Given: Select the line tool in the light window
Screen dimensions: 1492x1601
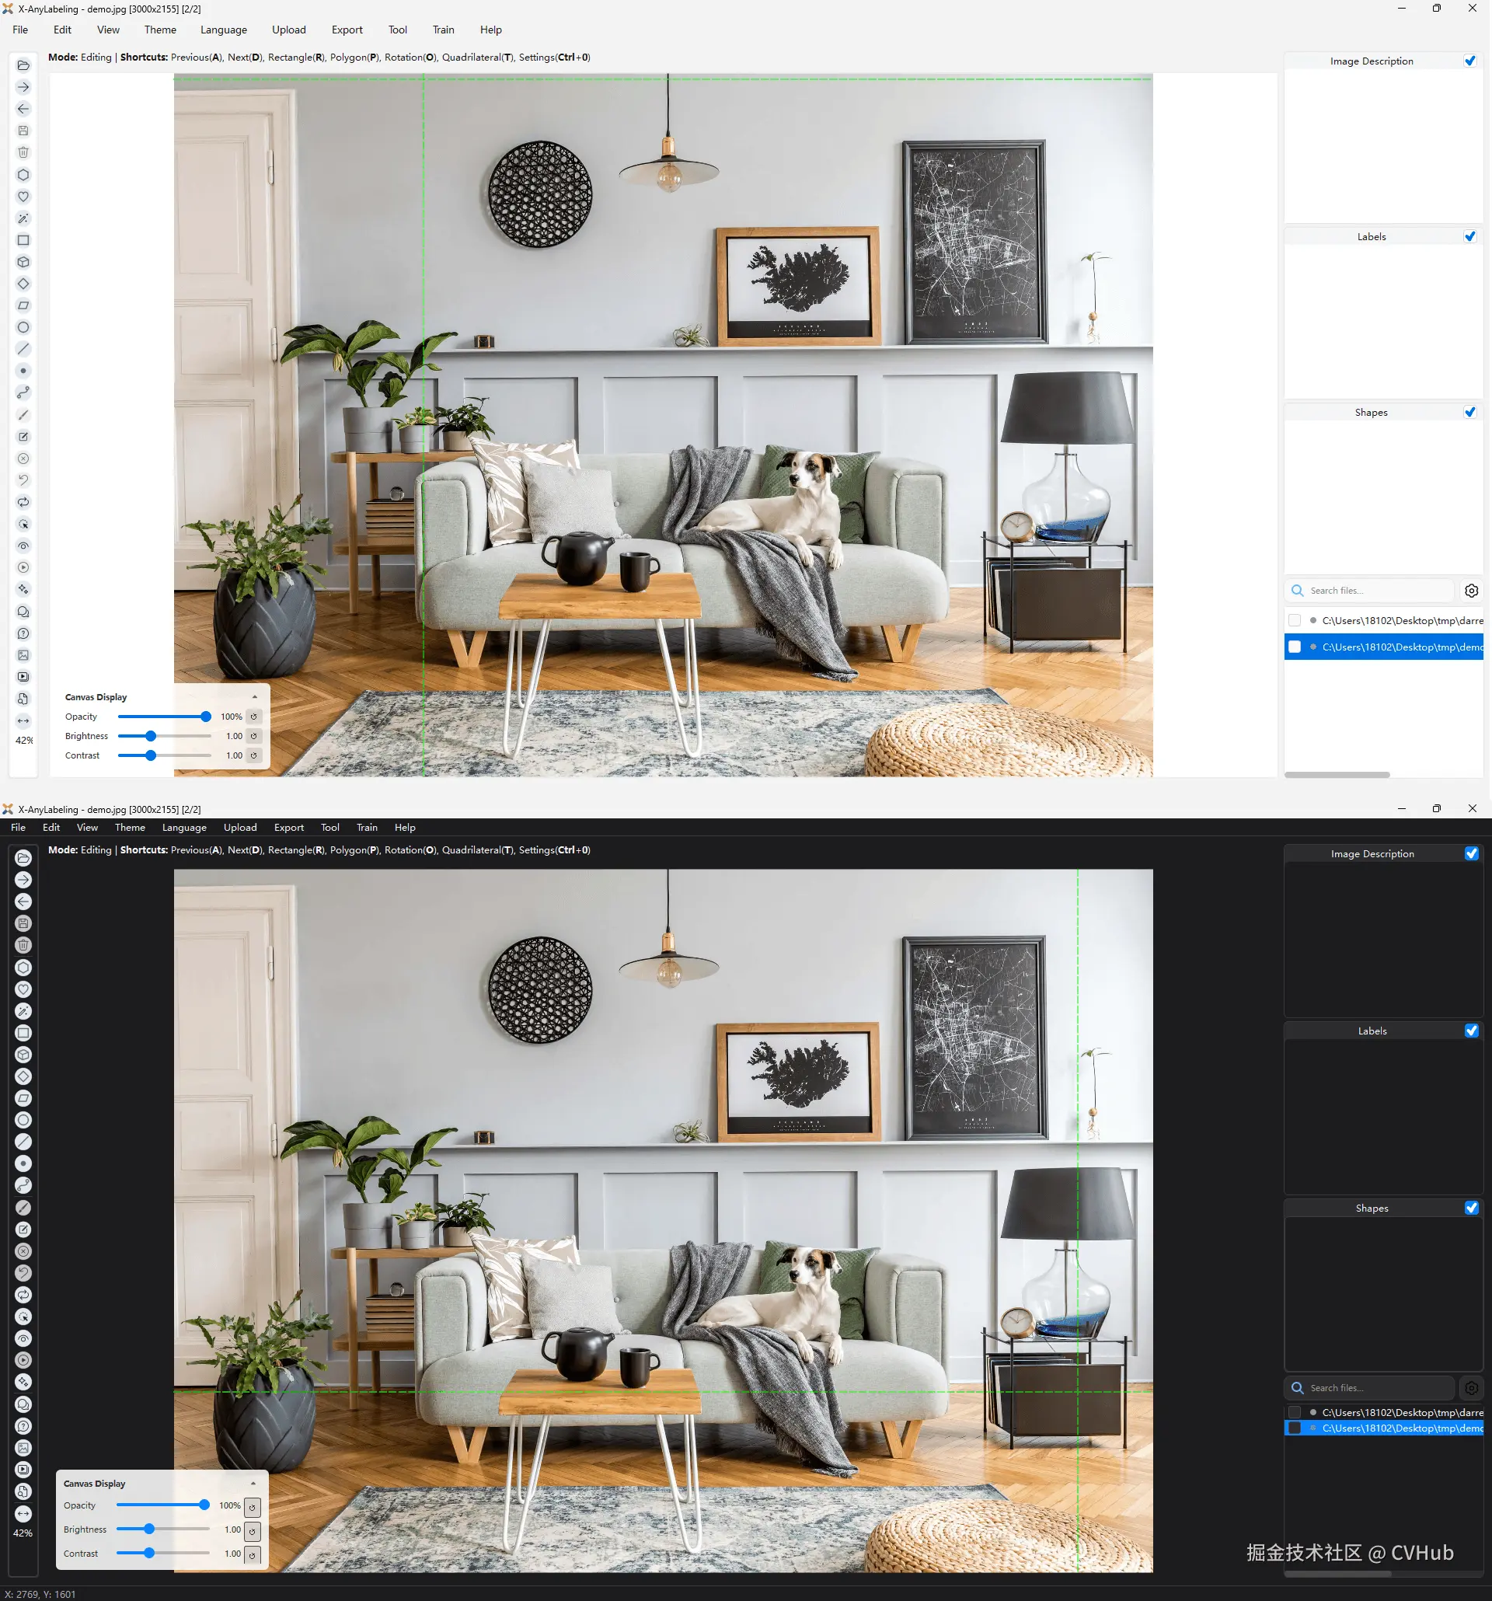Looking at the screenshot, I should click(23, 349).
